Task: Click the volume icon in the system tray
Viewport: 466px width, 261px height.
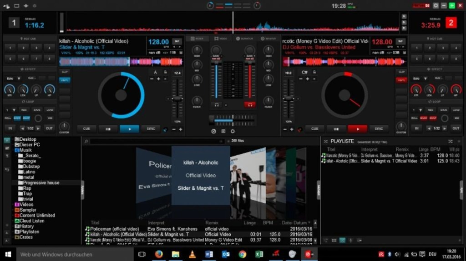Action: coord(397,254)
